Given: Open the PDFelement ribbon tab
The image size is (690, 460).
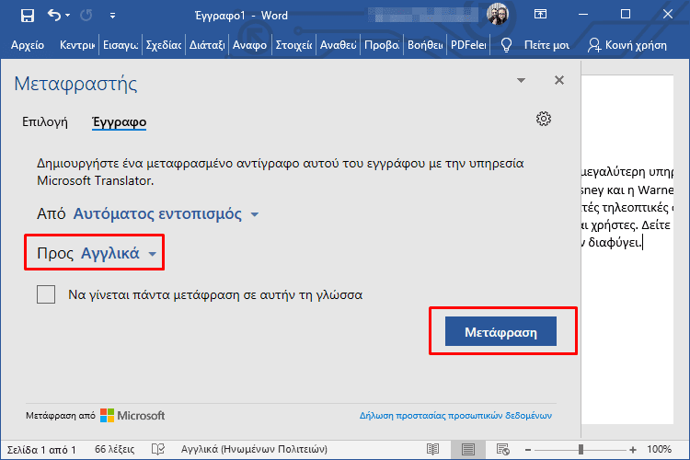Looking at the screenshot, I should click(x=468, y=45).
